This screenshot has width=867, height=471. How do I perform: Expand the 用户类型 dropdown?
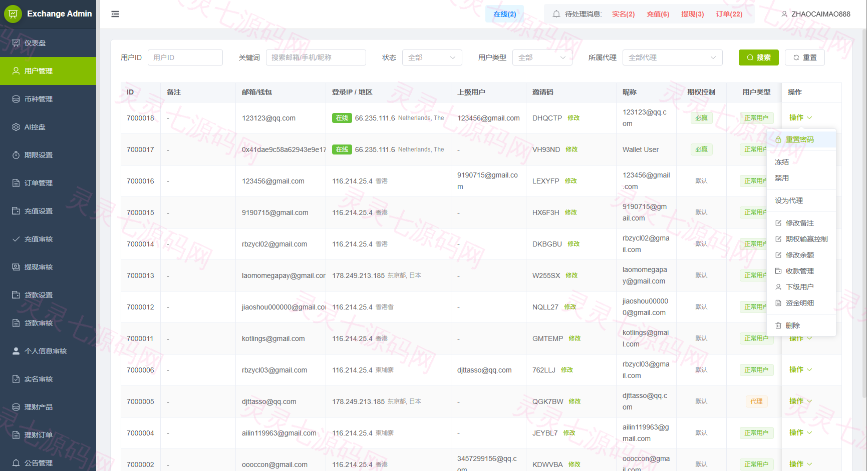coord(542,57)
